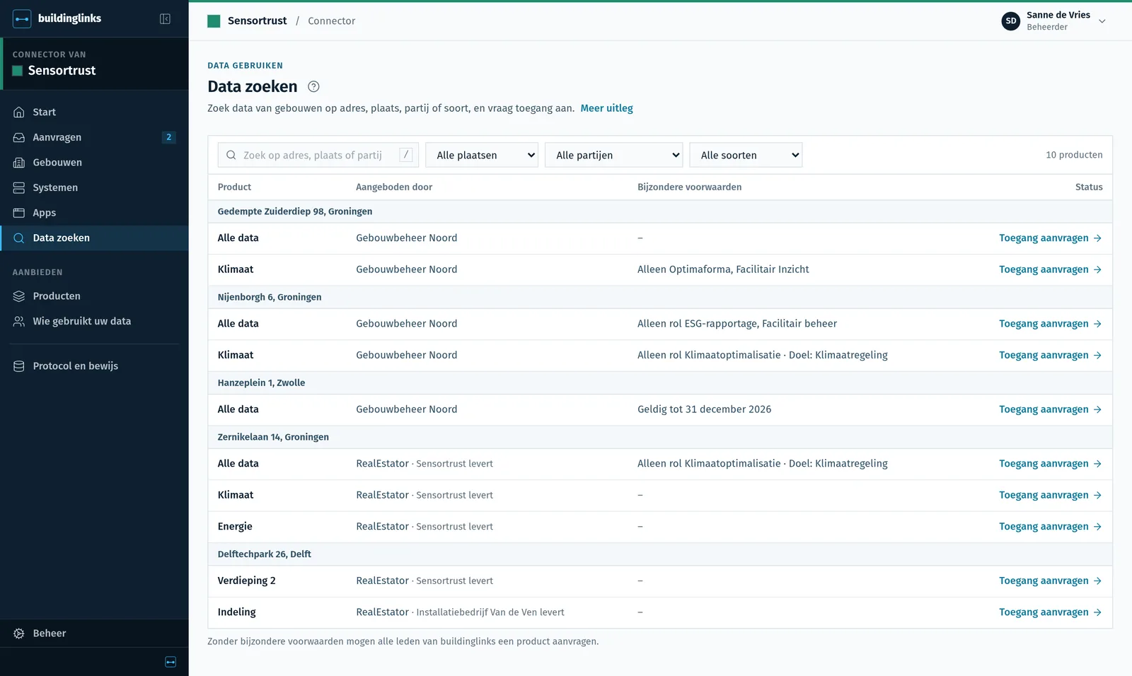
Task: Click the buildinglinks icon at sidebar bottom
Action: 171,662
